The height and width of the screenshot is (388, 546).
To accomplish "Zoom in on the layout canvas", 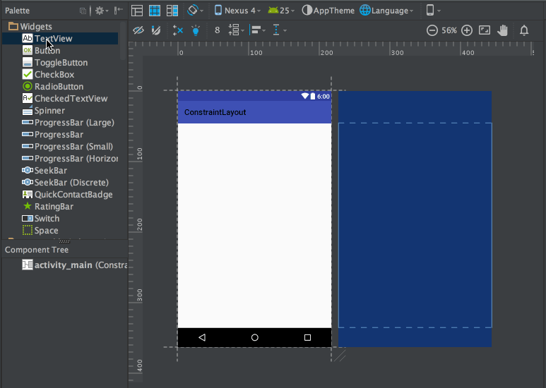I will (467, 30).
